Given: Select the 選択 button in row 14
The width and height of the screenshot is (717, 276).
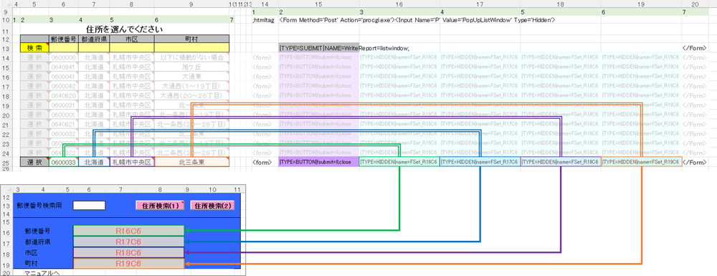Looking at the screenshot, I should point(34,57).
